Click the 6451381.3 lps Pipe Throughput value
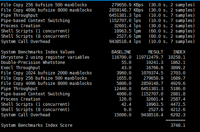200x132 pixels. point(125,15)
